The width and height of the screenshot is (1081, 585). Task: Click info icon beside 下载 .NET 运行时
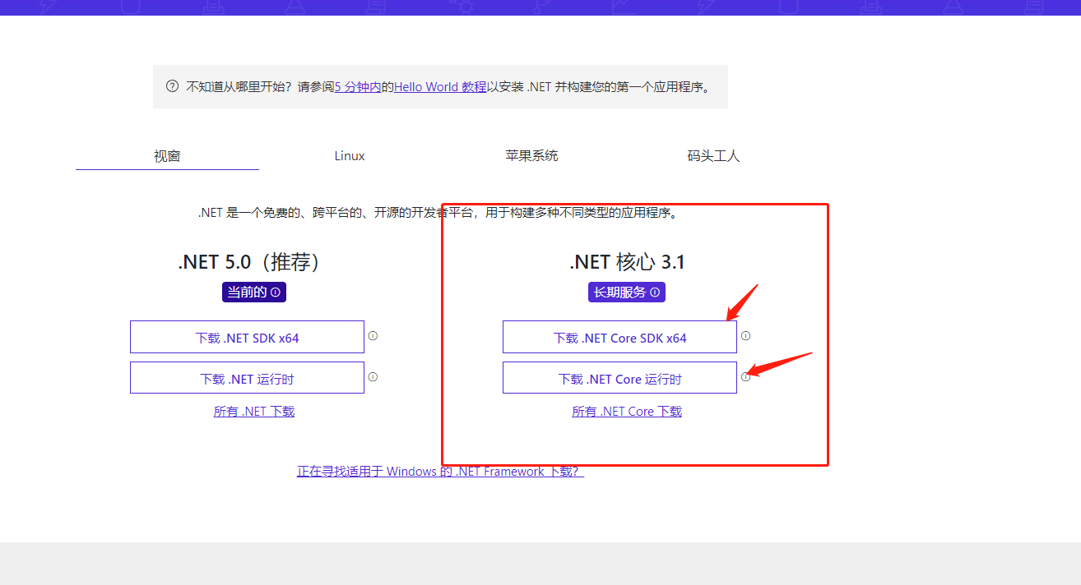pyautogui.click(x=373, y=376)
